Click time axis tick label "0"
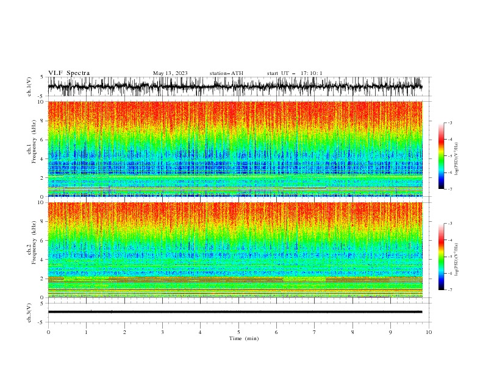 point(48,332)
